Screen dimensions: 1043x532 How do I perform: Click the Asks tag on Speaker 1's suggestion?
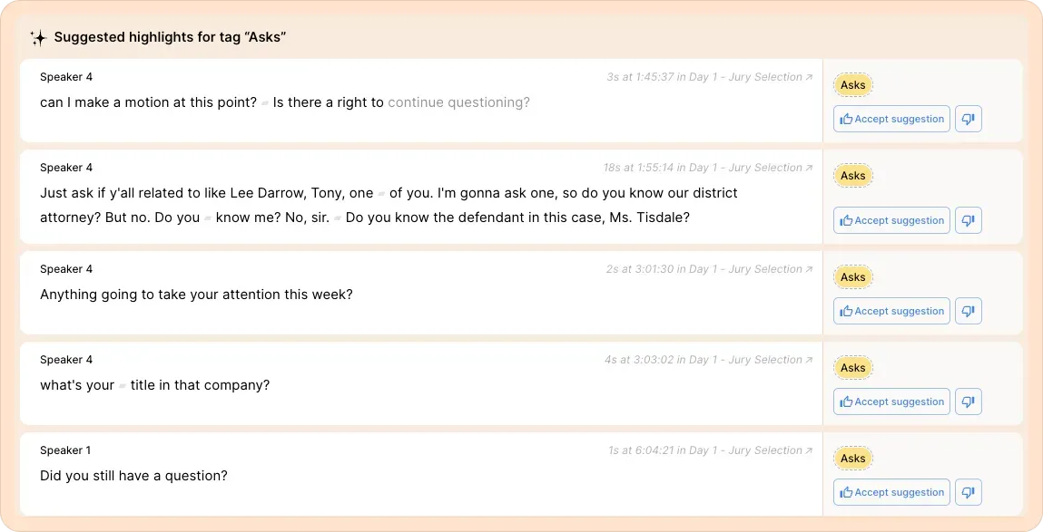pyautogui.click(x=852, y=459)
